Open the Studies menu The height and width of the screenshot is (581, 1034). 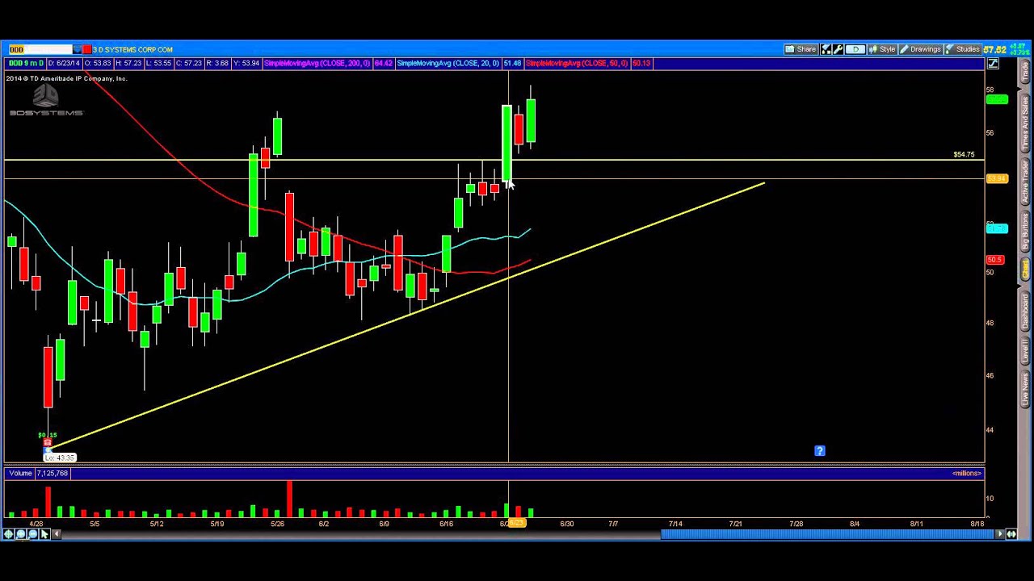coord(962,49)
